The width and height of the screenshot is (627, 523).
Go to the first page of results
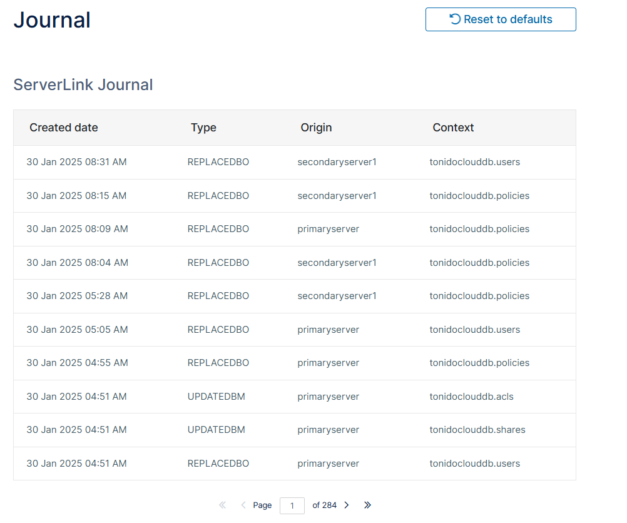(222, 505)
